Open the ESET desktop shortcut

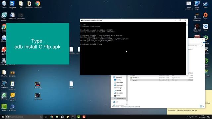pyautogui.click(x=4, y=17)
